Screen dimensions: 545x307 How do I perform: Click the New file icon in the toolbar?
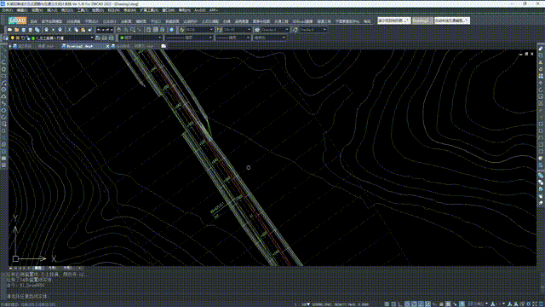coord(9,30)
